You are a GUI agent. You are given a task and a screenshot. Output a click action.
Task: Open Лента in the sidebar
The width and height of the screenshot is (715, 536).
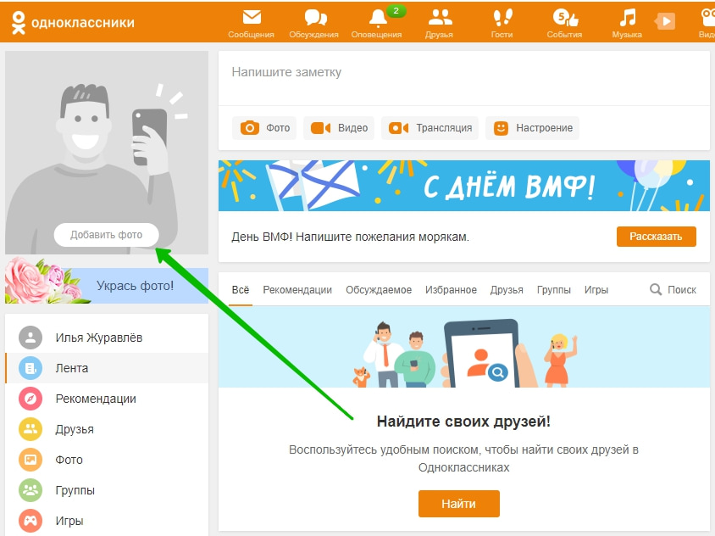pos(107,368)
